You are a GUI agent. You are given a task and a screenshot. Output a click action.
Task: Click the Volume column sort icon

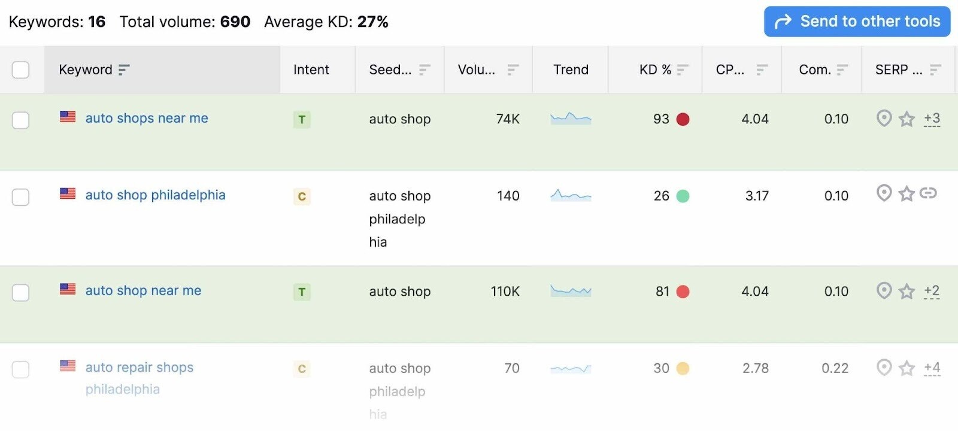[x=513, y=70]
